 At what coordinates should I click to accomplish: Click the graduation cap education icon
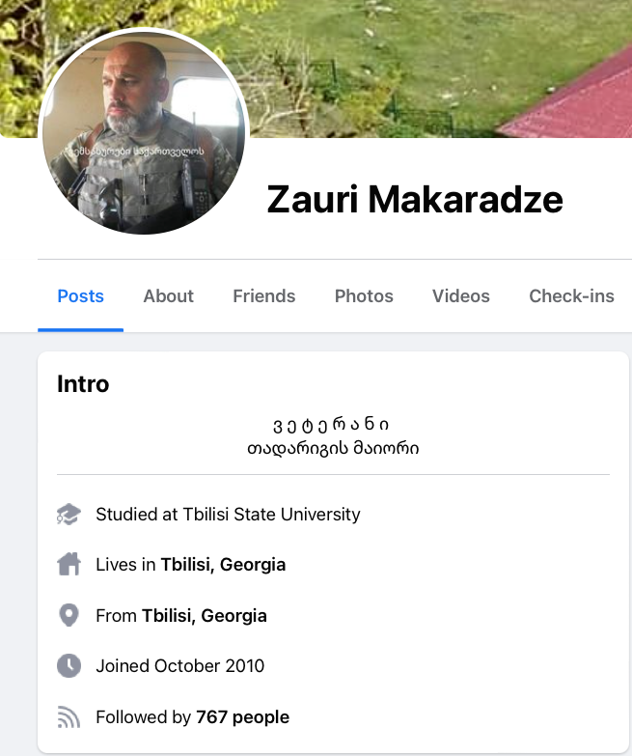coord(69,515)
